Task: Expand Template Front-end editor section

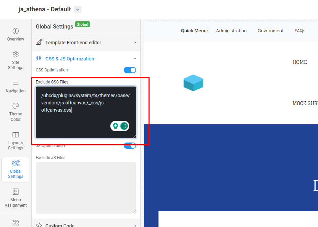Action: pyautogui.click(x=86, y=43)
